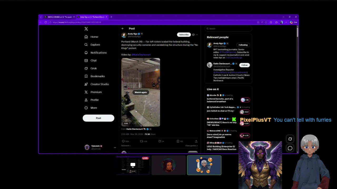Open the post's three-dot options menu
Viewport: 337px width, 189px height.
(x=197, y=35)
